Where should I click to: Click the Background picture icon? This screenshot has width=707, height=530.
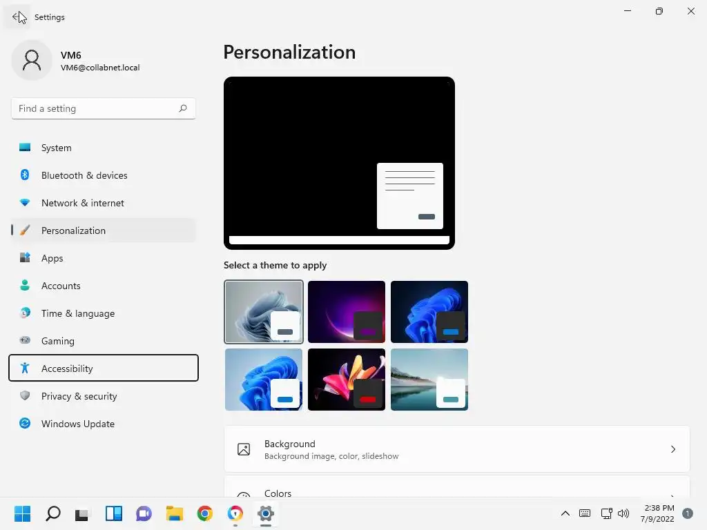pos(244,449)
